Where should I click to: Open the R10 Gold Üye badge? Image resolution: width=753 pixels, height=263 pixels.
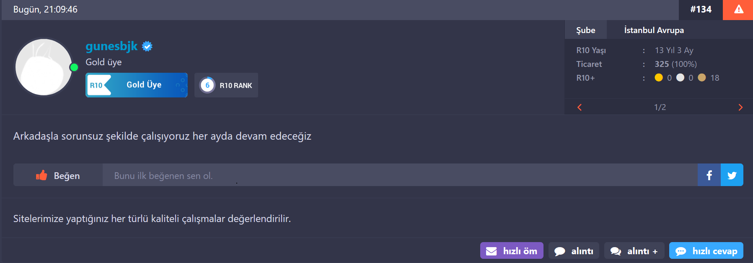click(137, 85)
